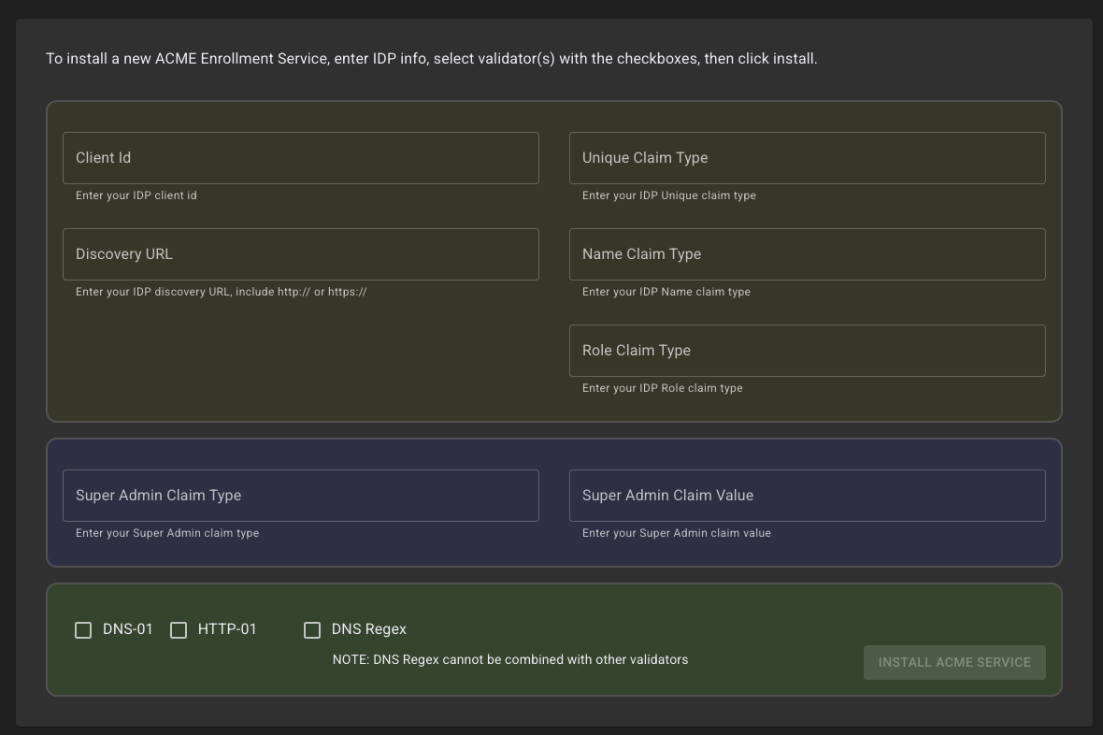Enable the DNS-01 validator checkbox
Viewport: 1103px width, 735px height.
(83, 630)
